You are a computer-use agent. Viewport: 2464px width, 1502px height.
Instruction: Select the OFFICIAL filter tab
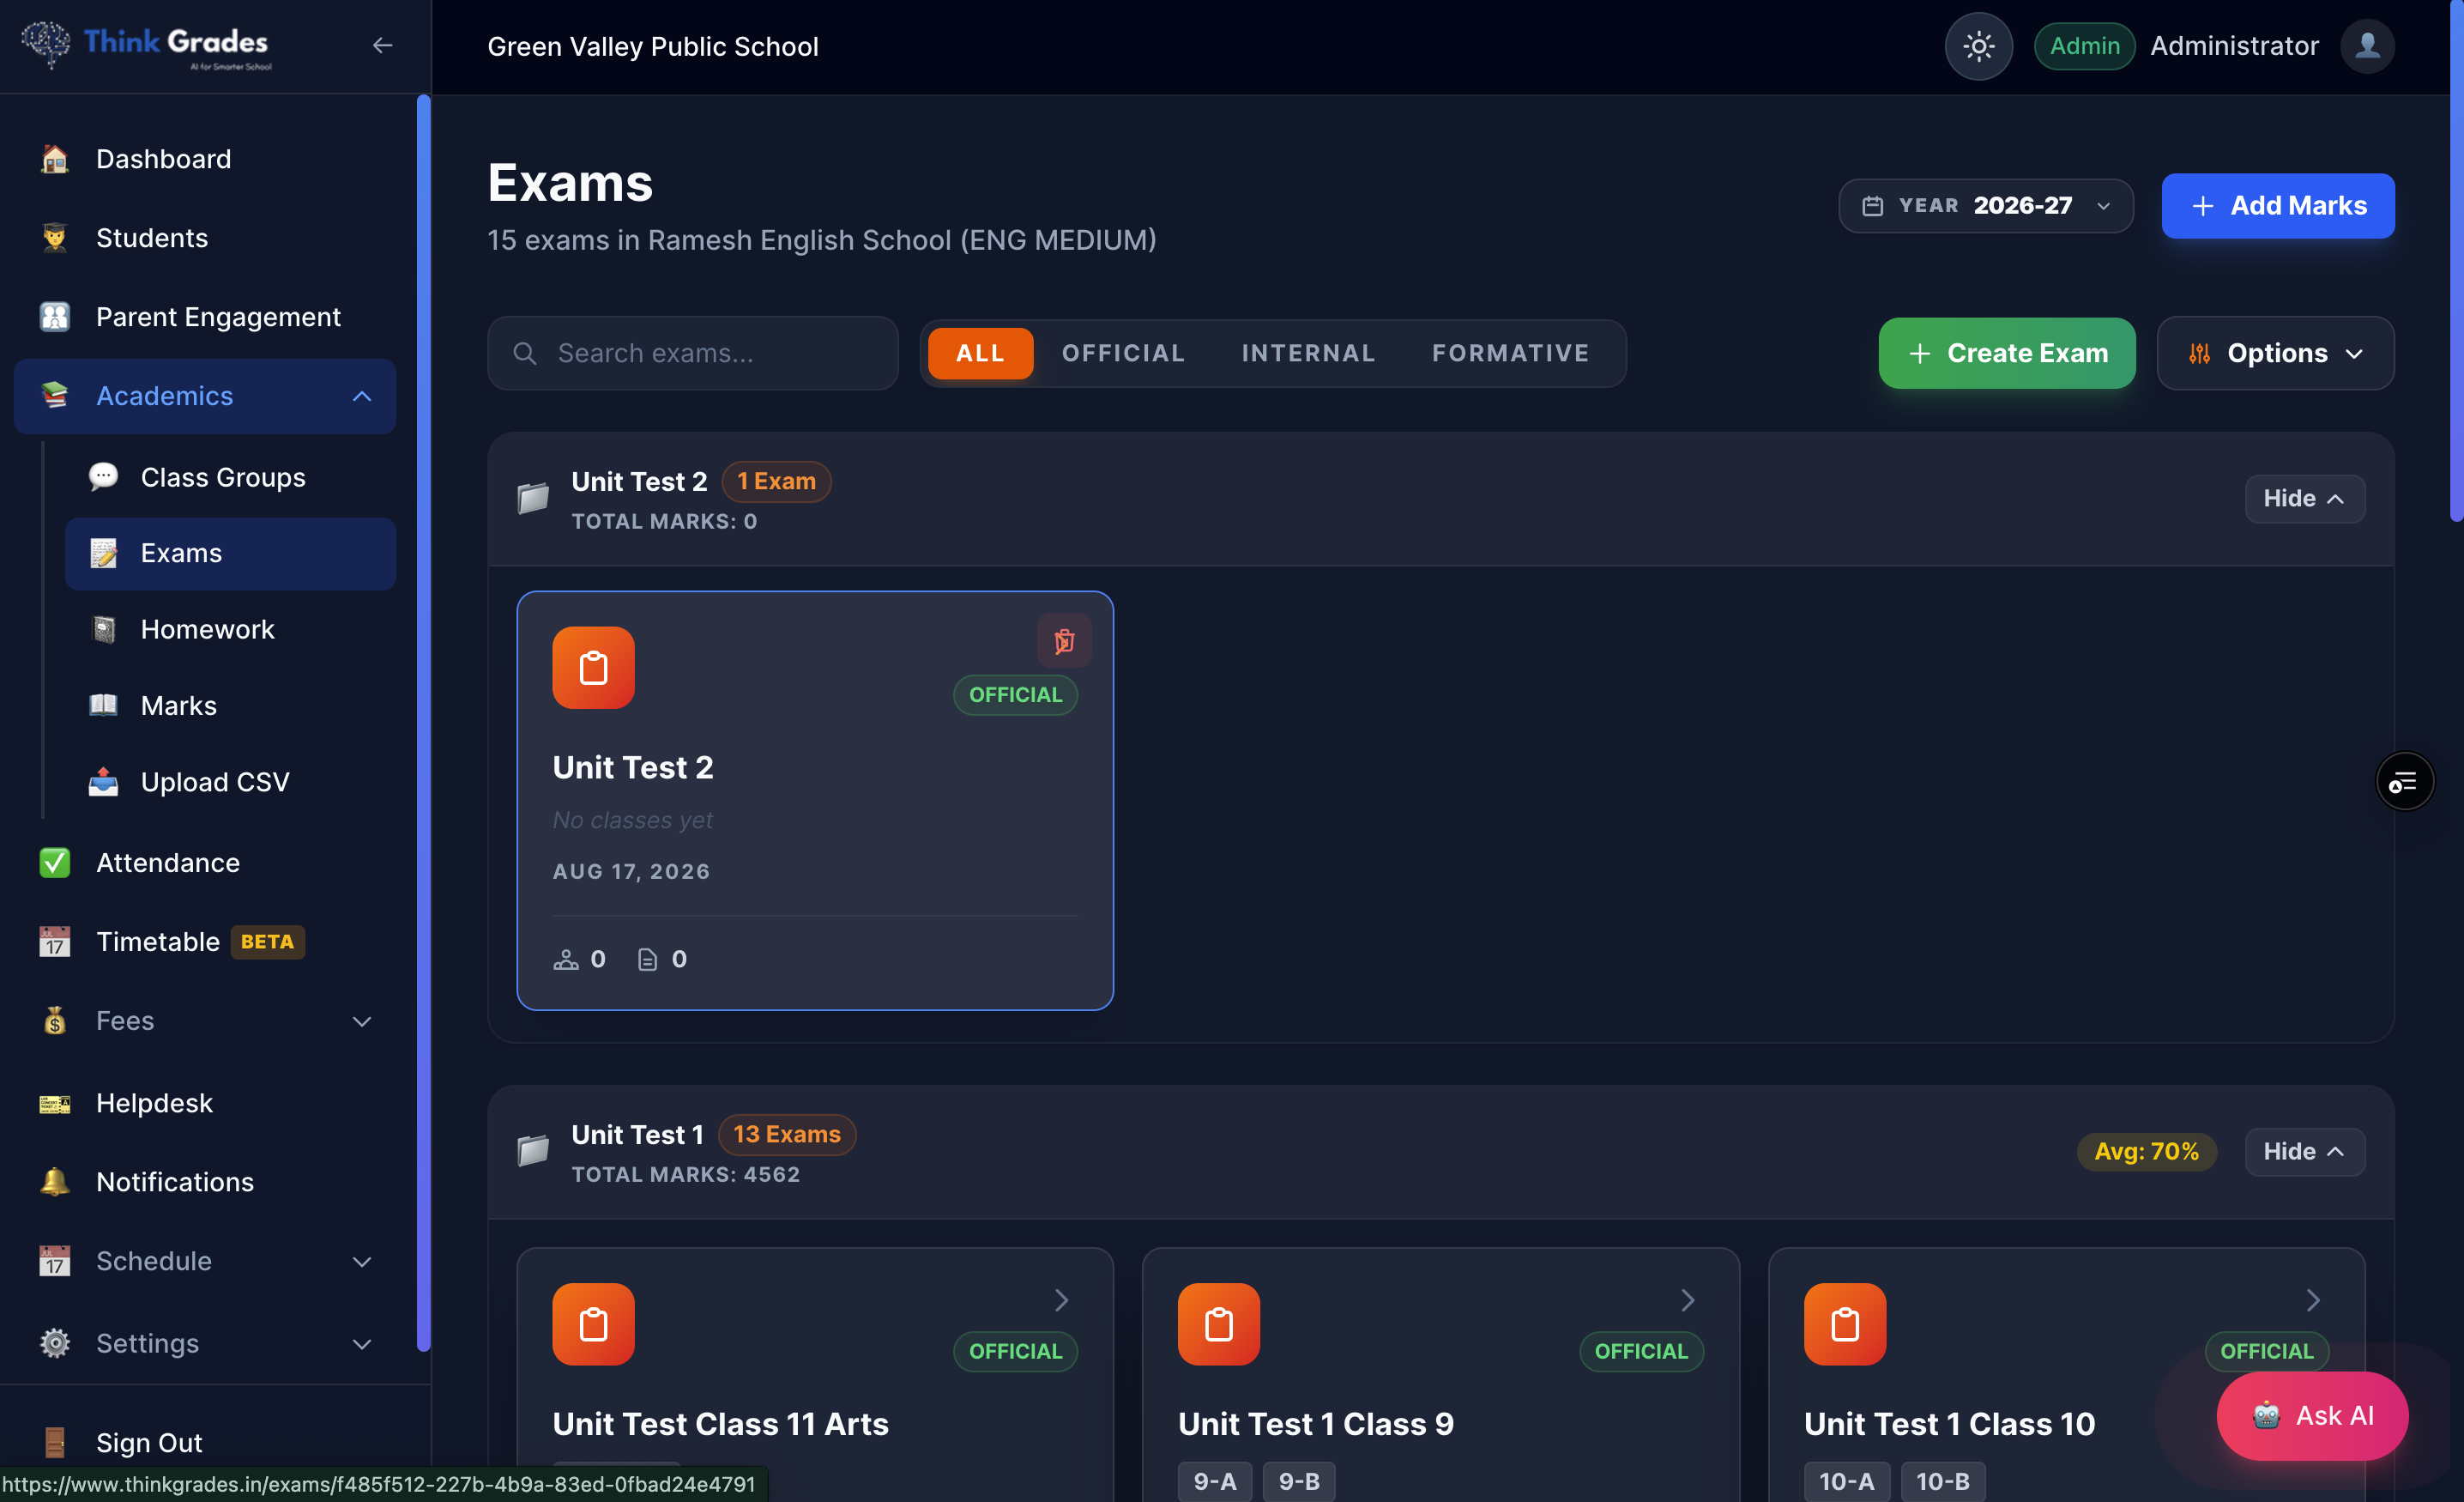[1123, 354]
